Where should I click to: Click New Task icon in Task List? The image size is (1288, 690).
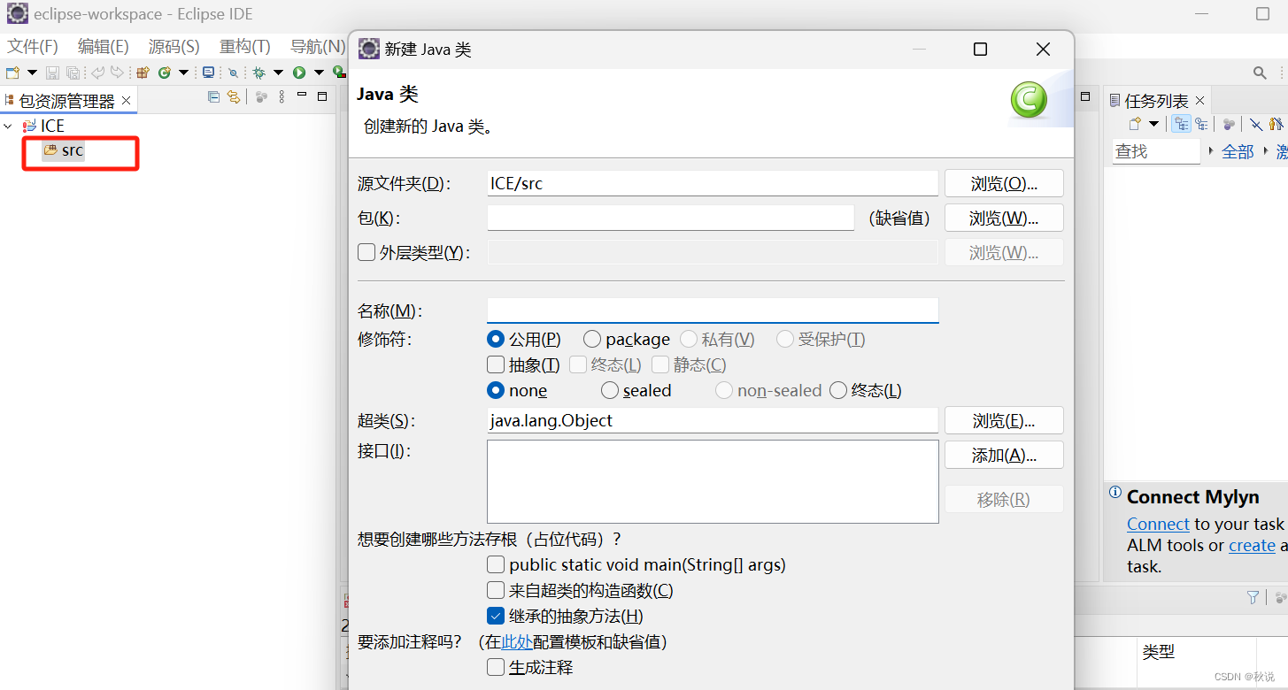pyautogui.click(x=1135, y=124)
